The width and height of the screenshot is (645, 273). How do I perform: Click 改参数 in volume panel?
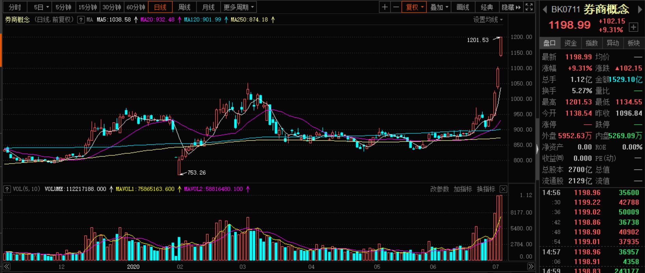439,189
